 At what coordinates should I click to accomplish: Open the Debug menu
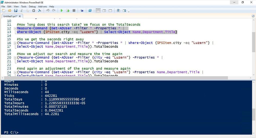(32, 6)
